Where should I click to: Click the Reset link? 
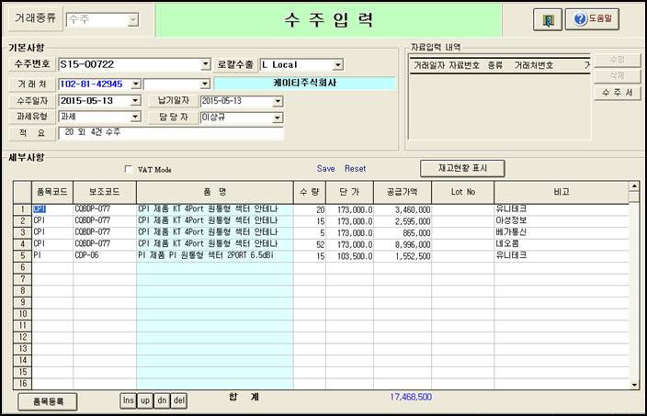[x=355, y=169]
